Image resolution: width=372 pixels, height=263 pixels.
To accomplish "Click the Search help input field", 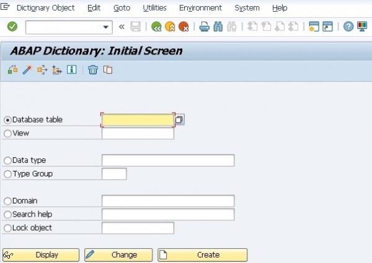I will pyautogui.click(x=168, y=214).
